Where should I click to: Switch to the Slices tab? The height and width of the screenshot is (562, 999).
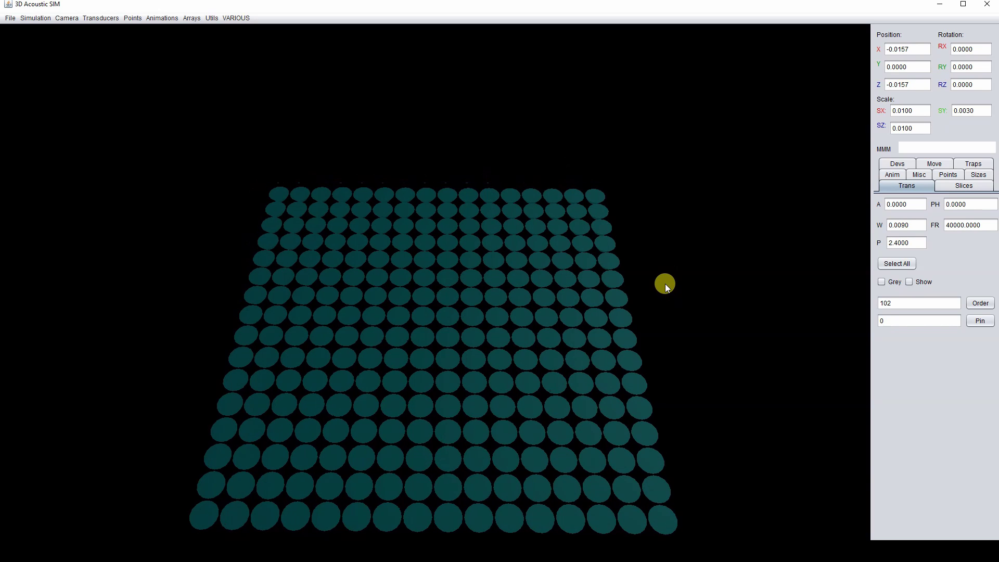pos(964,186)
